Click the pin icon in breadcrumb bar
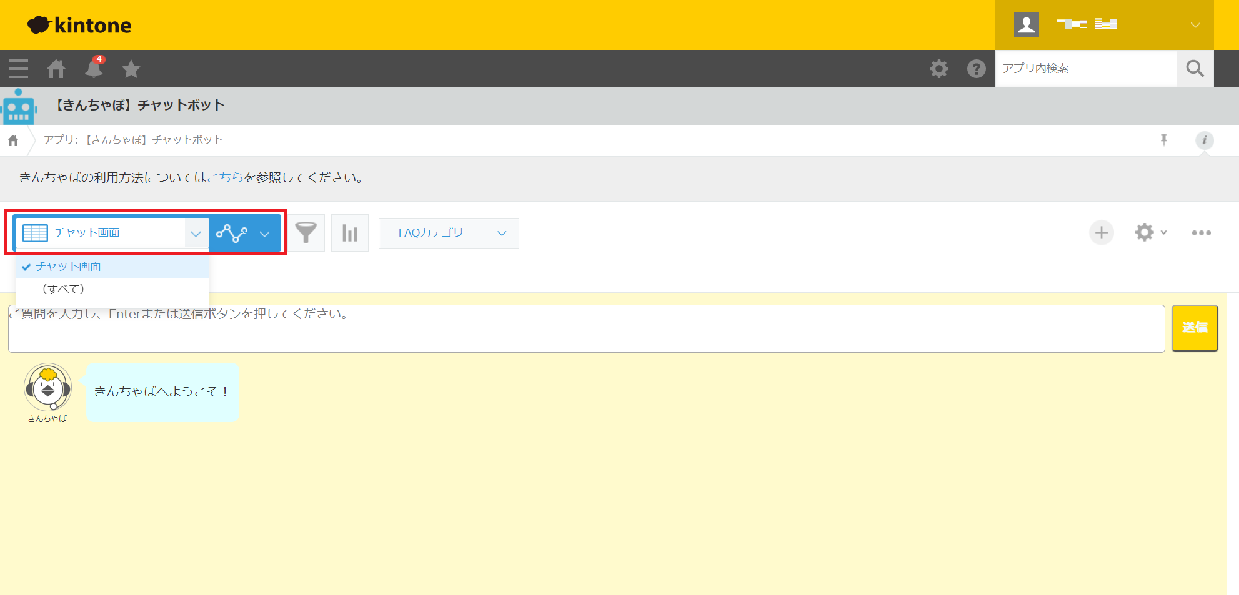 [x=1163, y=140]
